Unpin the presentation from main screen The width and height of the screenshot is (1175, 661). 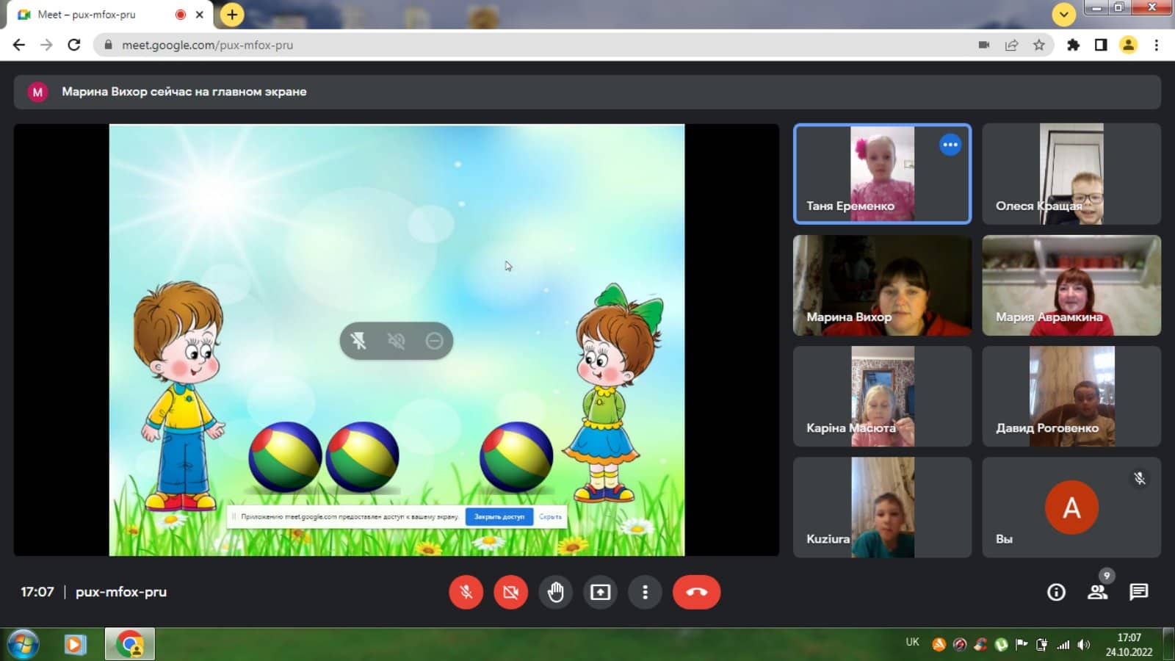358,341
